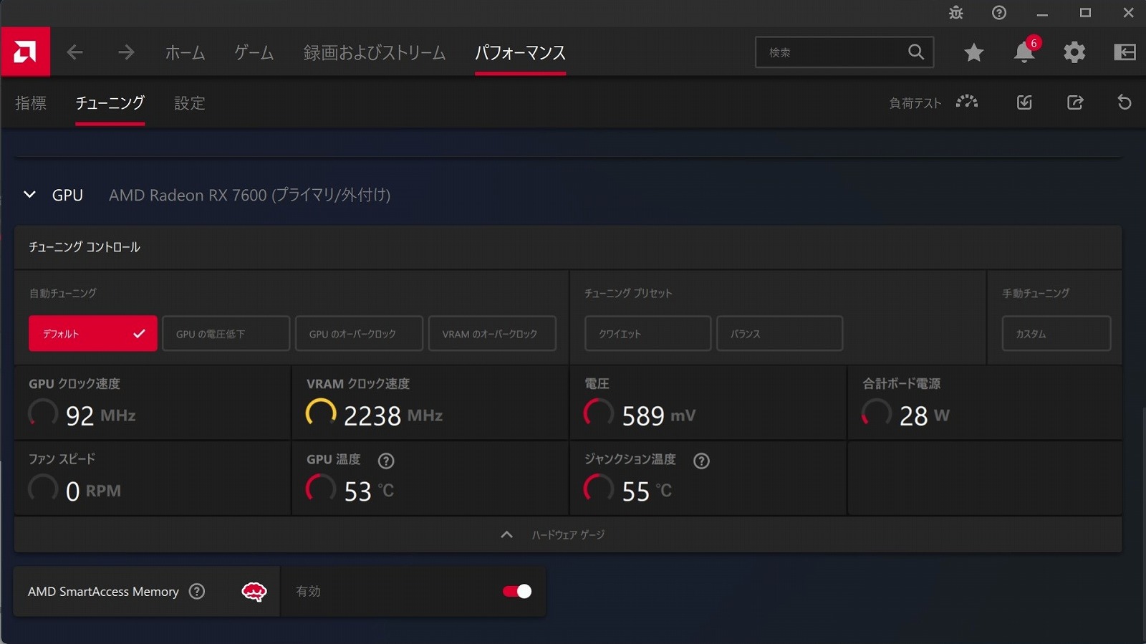Reset tuning with the undo arrow icon
Viewport: 1146px width, 644px height.
1124,102
